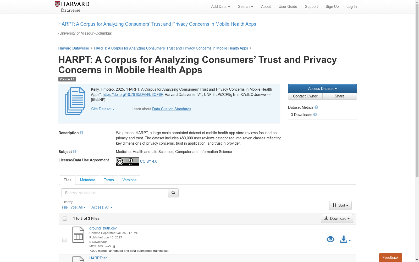Click the Creative Commons BY license badge

128,161
